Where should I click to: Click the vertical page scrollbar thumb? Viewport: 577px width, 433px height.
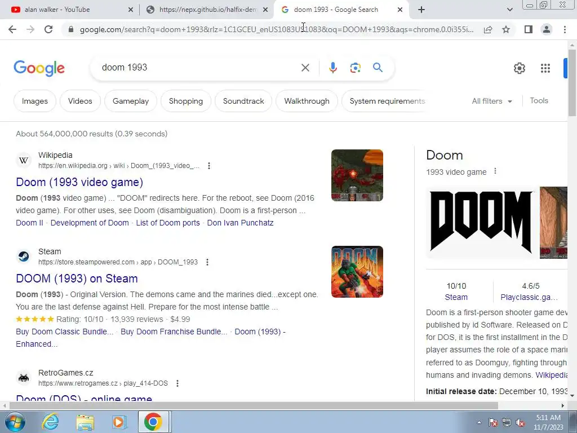pos(572,83)
